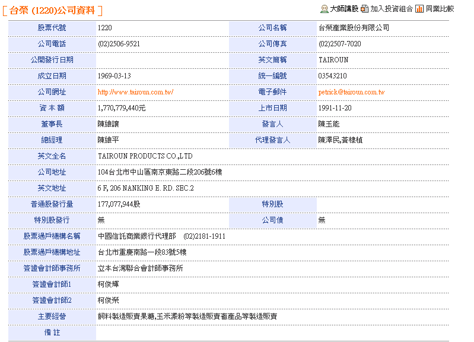Click the 公司傳真 label cell

(273, 44)
